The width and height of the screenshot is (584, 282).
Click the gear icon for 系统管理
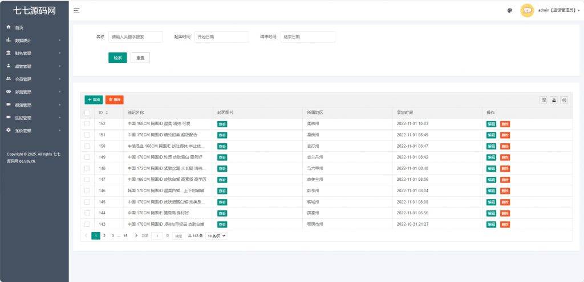tap(9, 130)
